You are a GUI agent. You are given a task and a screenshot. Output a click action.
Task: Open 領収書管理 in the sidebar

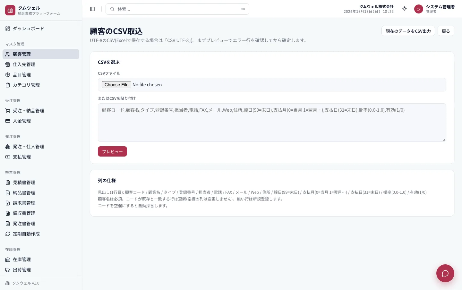(41, 213)
